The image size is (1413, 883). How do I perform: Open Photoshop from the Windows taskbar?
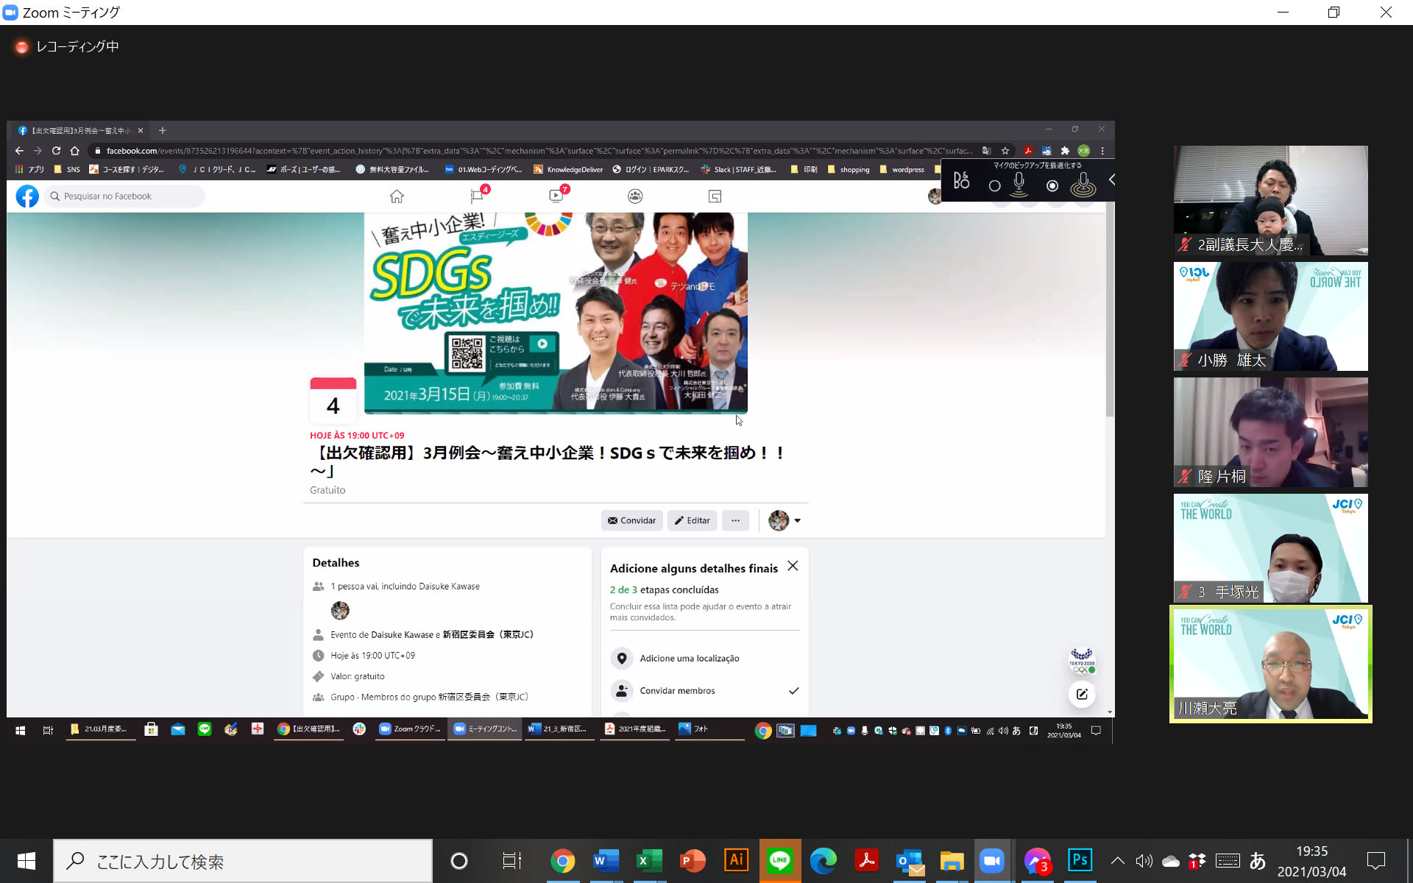pyautogui.click(x=1080, y=860)
